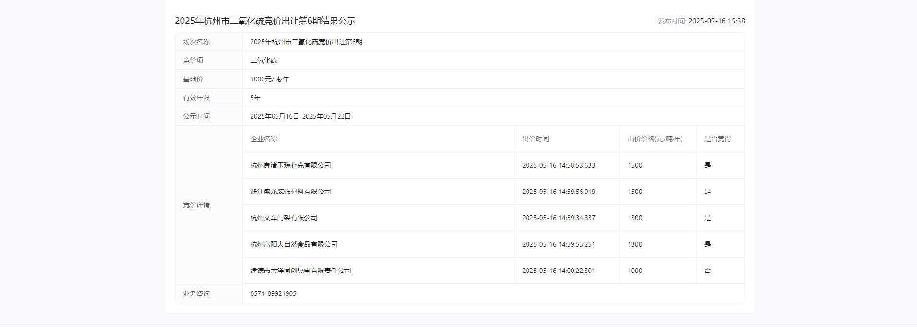The width and height of the screenshot is (917, 327).
Task: Click the 竞价项 row label
Action: point(193,60)
